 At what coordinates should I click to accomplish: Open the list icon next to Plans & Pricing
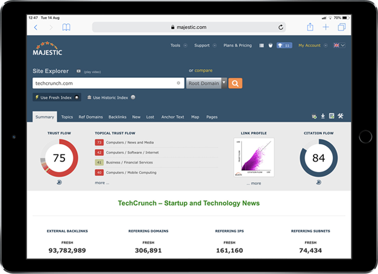[261, 45]
